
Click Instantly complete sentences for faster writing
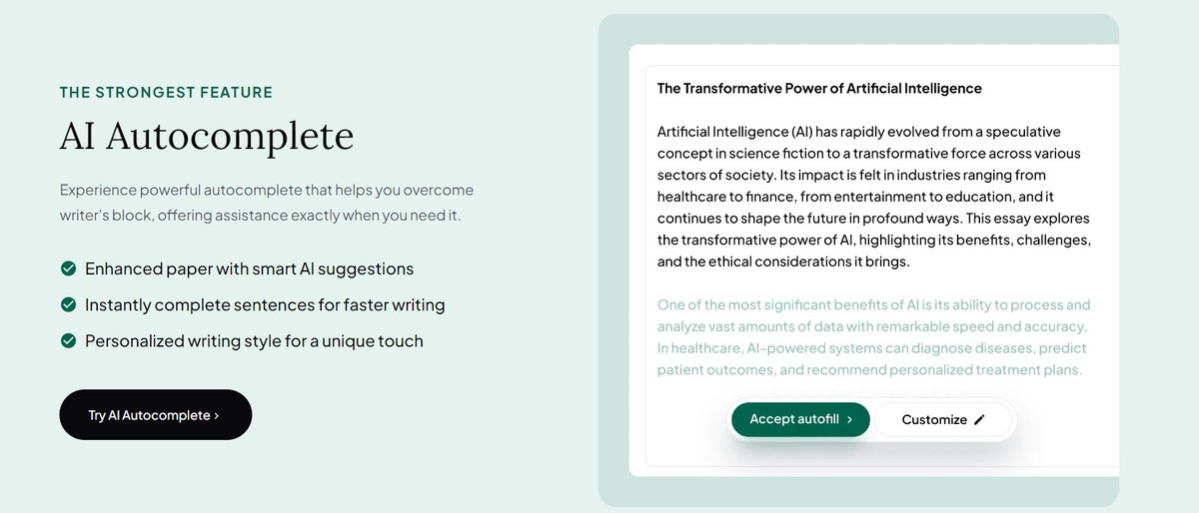point(265,304)
